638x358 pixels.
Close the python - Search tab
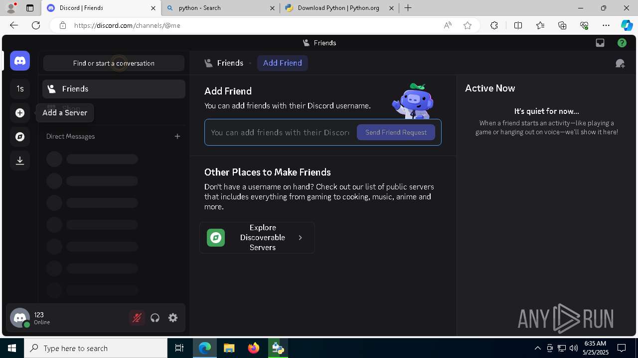pyautogui.click(x=272, y=8)
